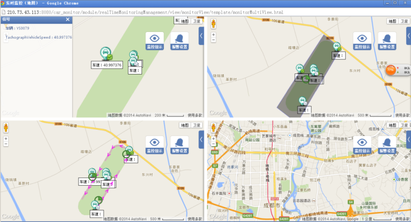
Task: Zoom in on the top-right map
Action: pos(213,35)
